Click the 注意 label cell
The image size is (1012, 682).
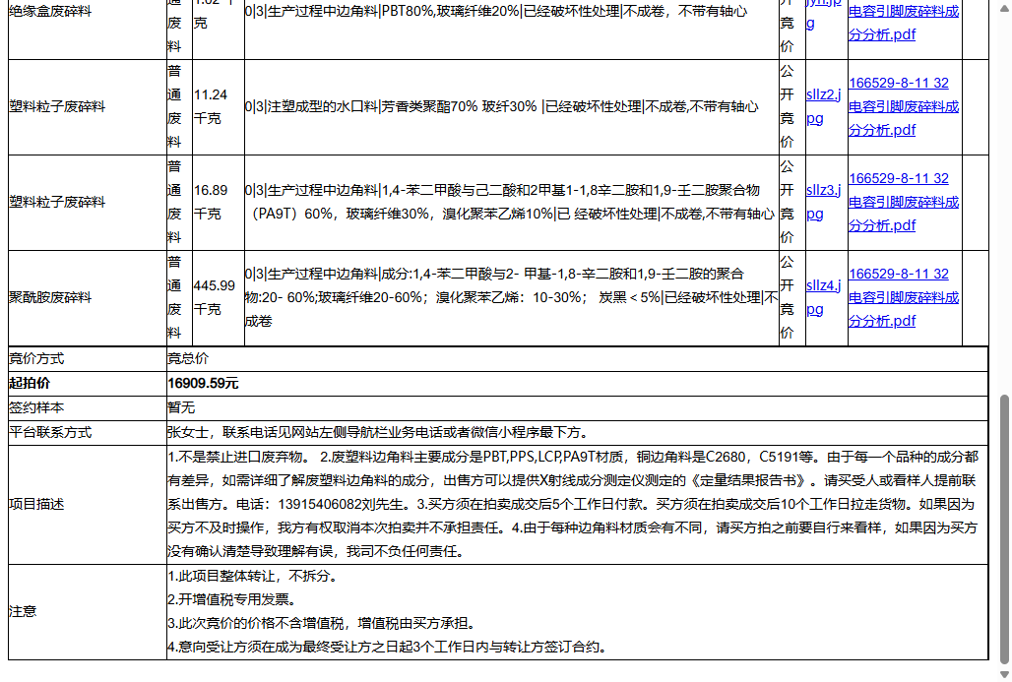[x=88, y=612]
